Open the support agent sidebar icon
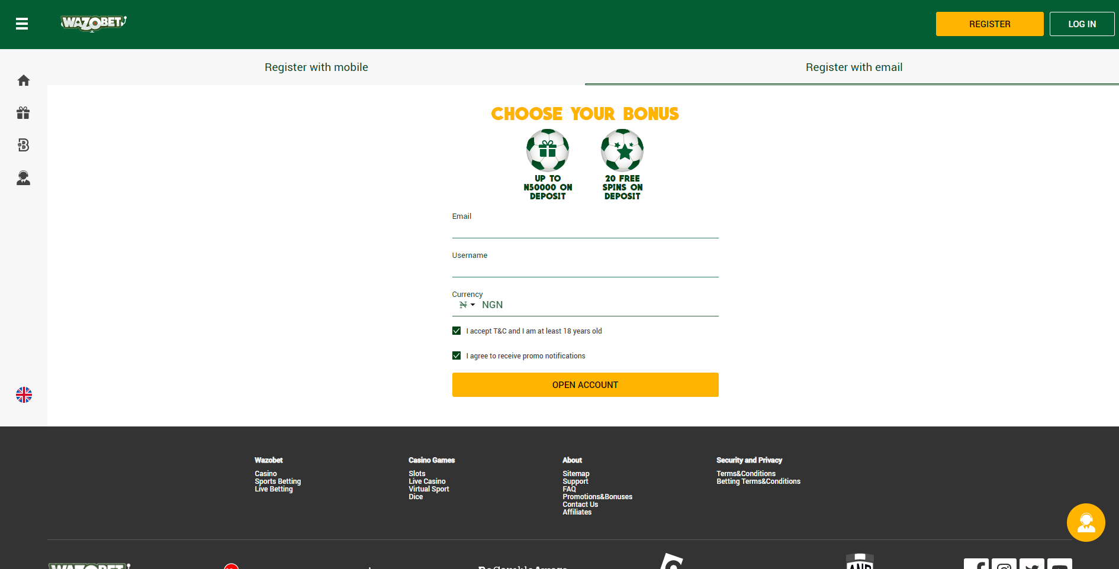Screen dimensions: 1119x569 [23, 177]
